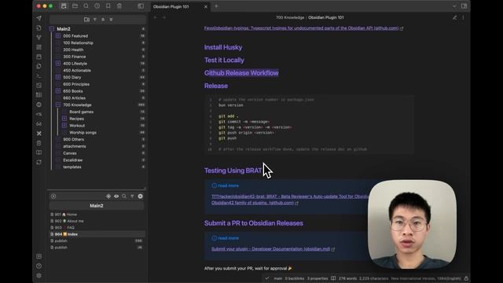The height and width of the screenshot is (283, 503).
Task: Open the search icon in the top toolbar
Action: (x=86, y=6)
